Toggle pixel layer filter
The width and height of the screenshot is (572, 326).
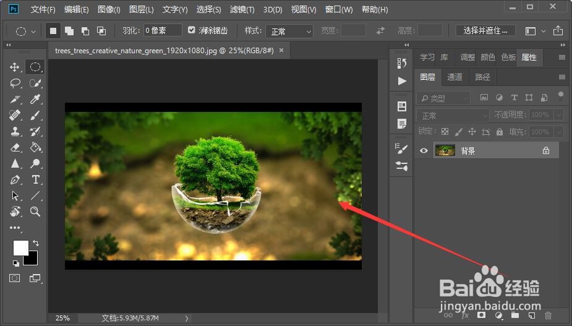tap(484, 98)
